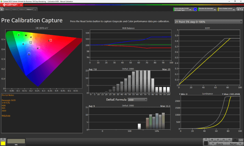Open the Murideo pattern generator dropdown
Screen dimensions: 244x146
(x=207, y=9)
